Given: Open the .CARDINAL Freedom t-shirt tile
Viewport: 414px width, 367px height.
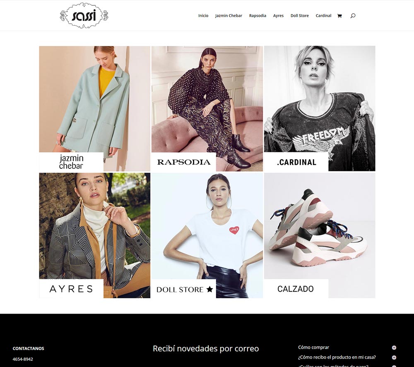Looking at the screenshot, I should point(320,109).
